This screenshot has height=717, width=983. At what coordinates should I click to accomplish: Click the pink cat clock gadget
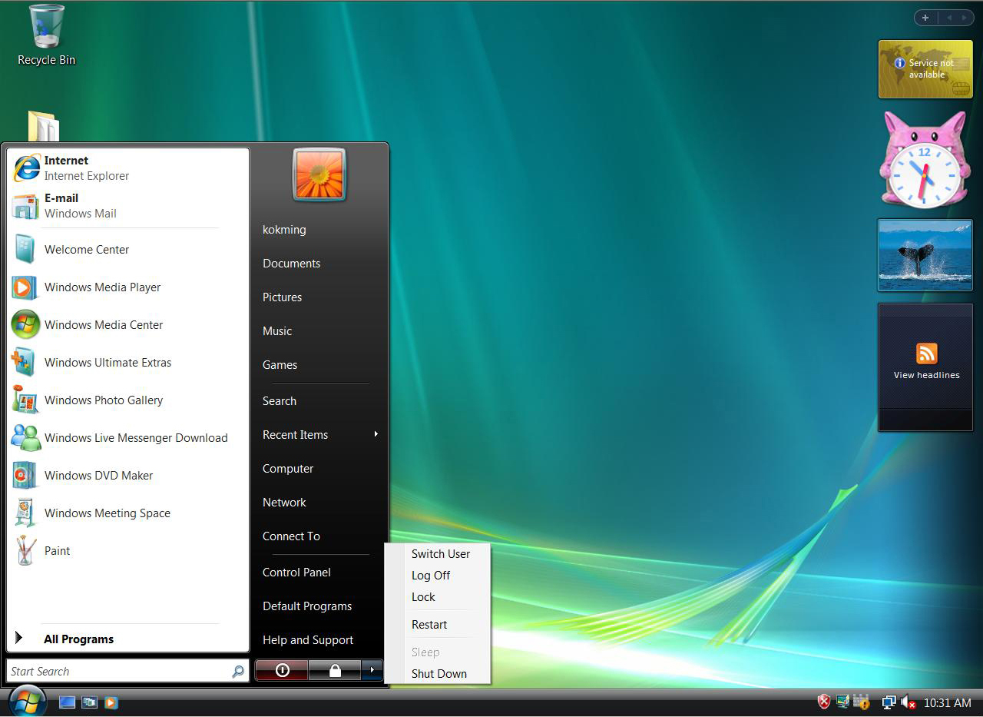point(925,160)
